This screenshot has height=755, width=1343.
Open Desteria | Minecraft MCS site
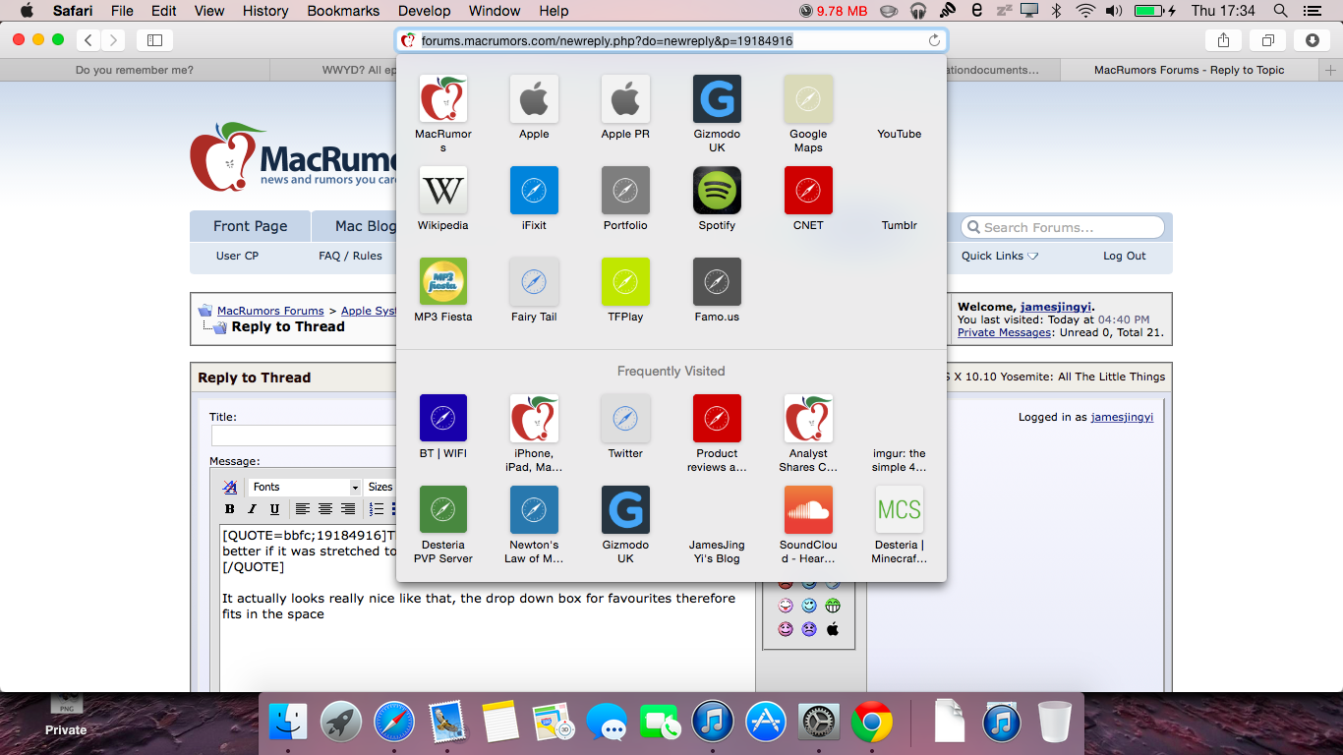click(x=900, y=510)
